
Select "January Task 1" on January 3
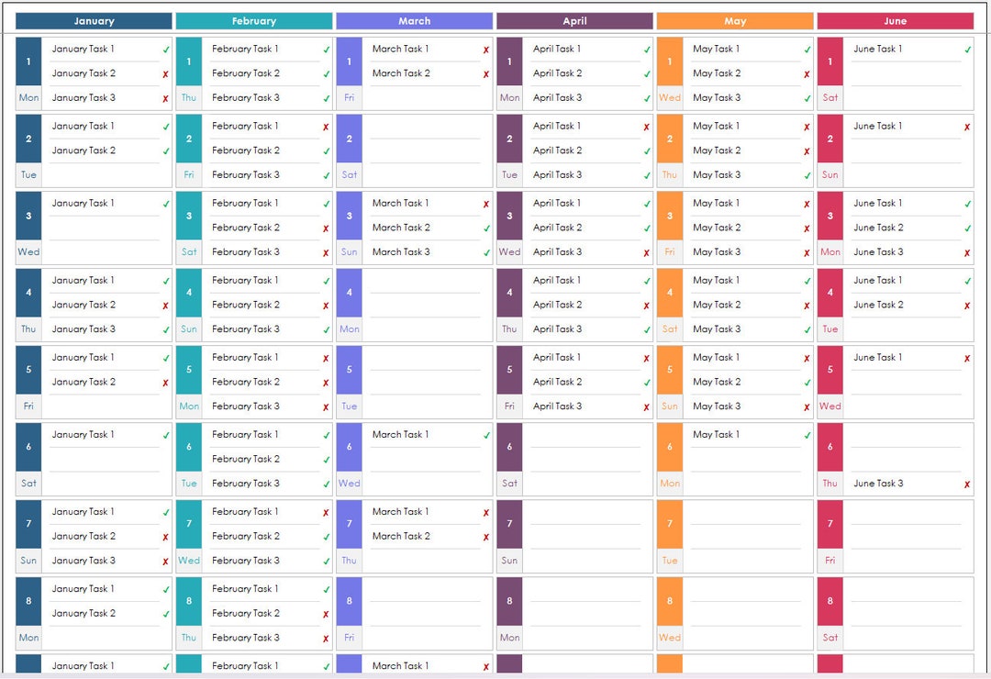pyautogui.click(x=83, y=203)
